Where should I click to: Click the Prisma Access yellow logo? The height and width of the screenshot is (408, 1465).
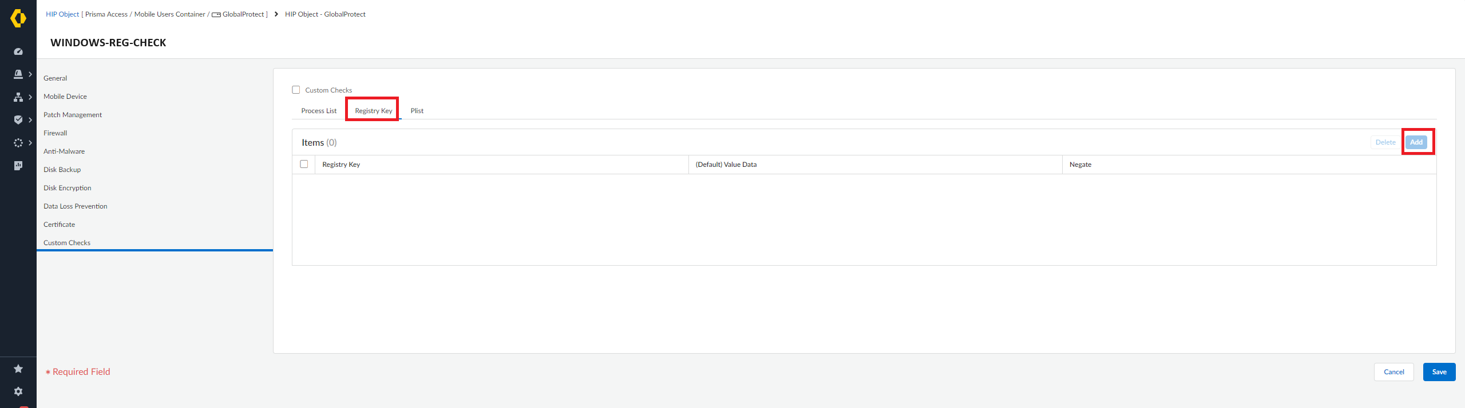18,18
